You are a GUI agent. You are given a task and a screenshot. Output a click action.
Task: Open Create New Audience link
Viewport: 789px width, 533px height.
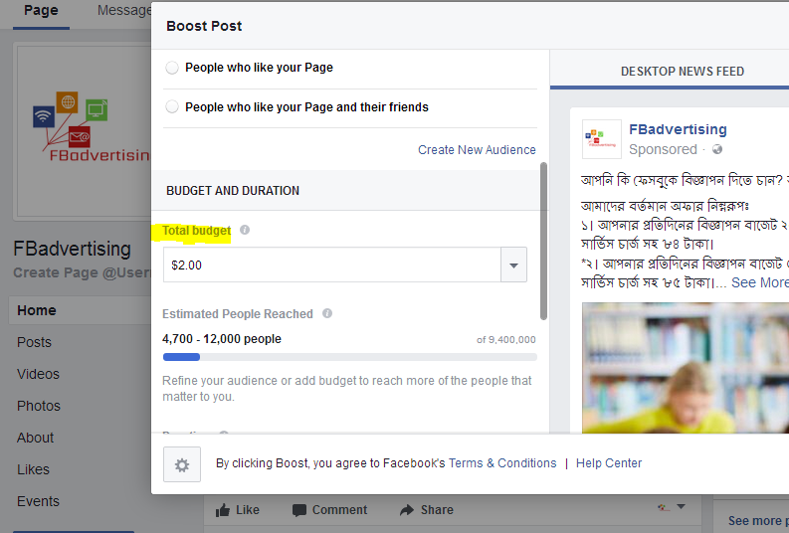477,150
